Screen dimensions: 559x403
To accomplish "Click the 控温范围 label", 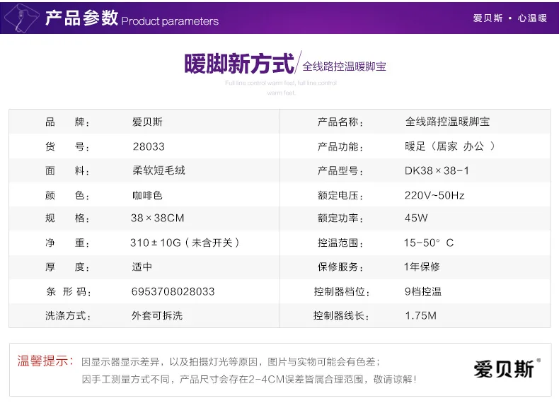I will pyautogui.click(x=340, y=243).
